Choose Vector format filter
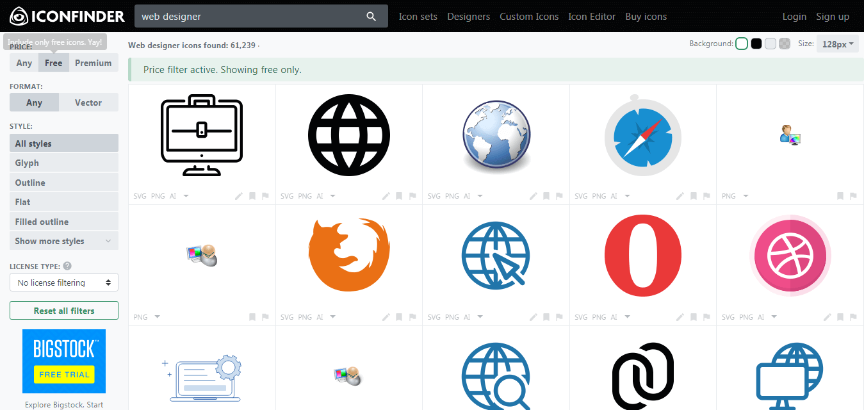The width and height of the screenshot is (864, 410). pos(88,102)
